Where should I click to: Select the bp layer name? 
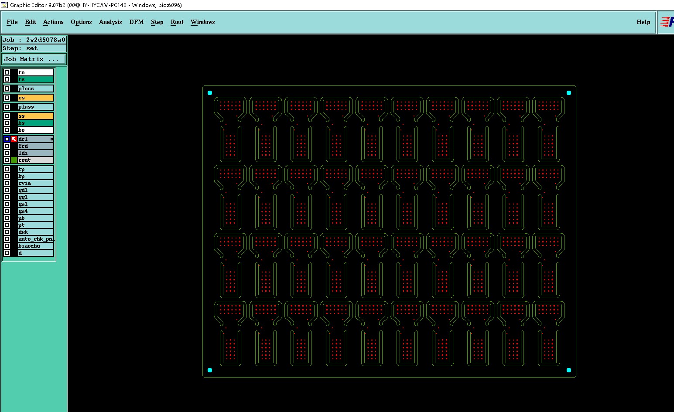tap(36, 176)
